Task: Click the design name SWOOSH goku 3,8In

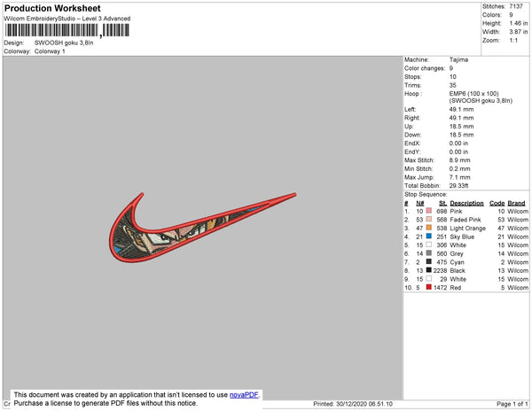Action: click(64, 43)
